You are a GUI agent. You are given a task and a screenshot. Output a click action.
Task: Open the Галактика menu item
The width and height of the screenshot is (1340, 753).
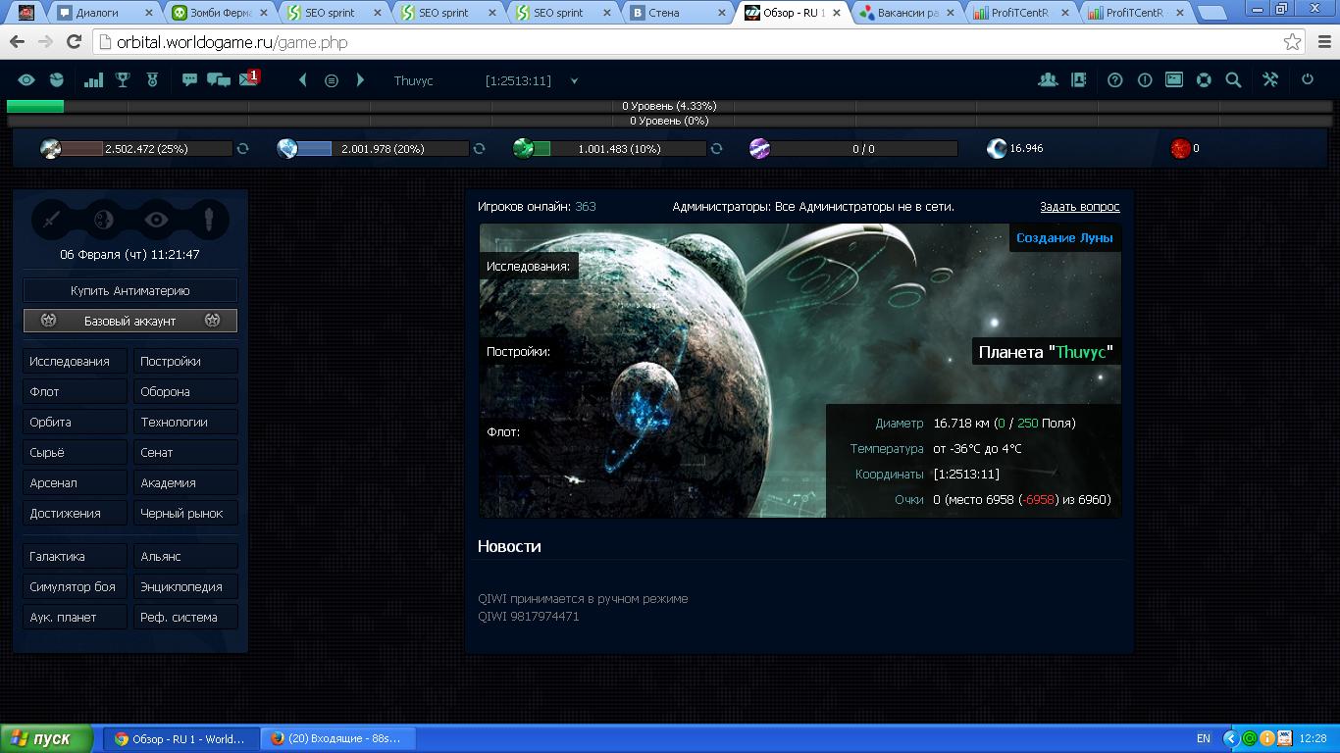coord(75,556)
